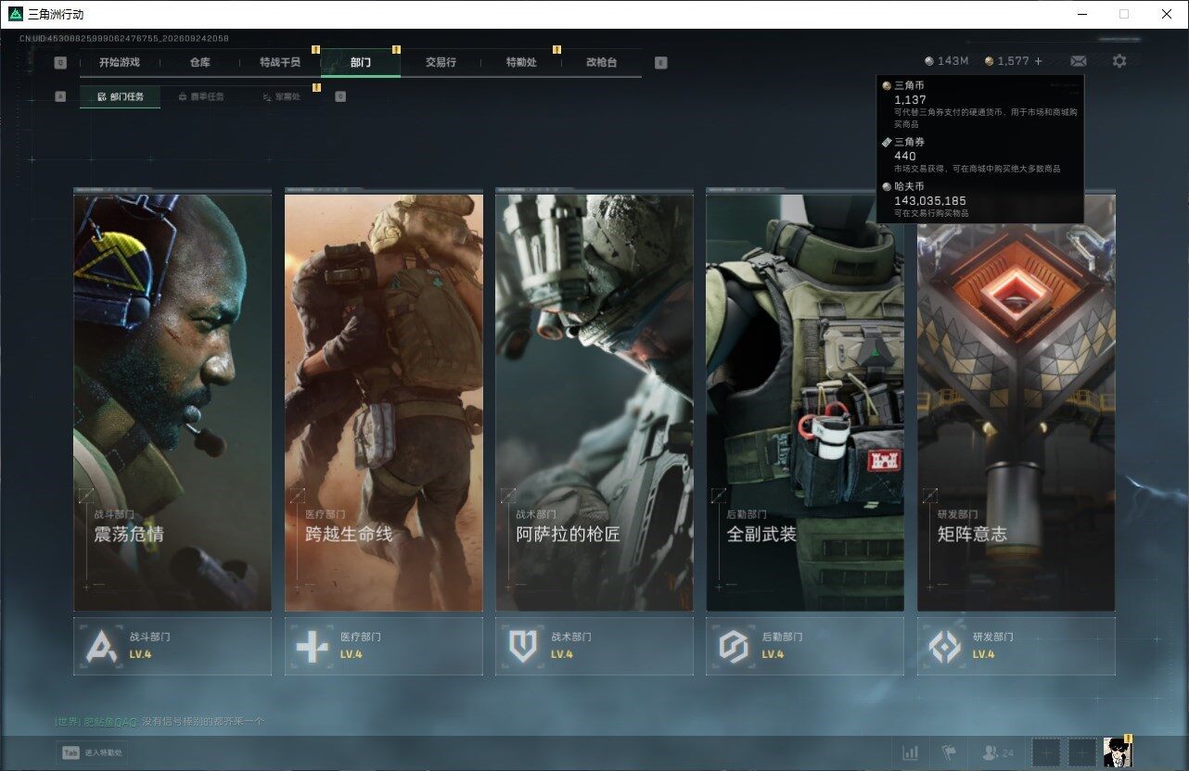The image size is (1189, 771).
Task: Add teammate in first empty plus slot
Action: point(1047,752)
